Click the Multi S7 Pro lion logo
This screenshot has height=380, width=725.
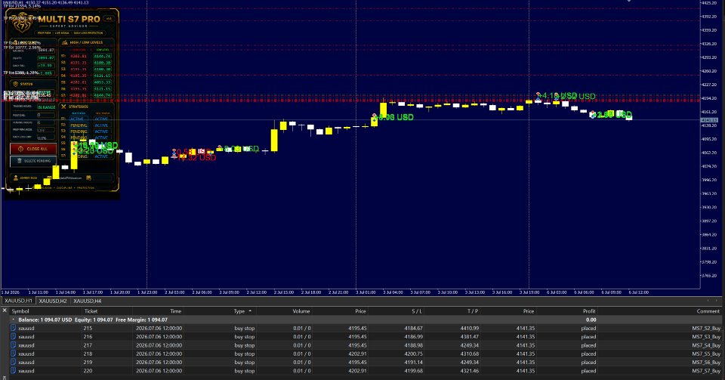point(21,24)
